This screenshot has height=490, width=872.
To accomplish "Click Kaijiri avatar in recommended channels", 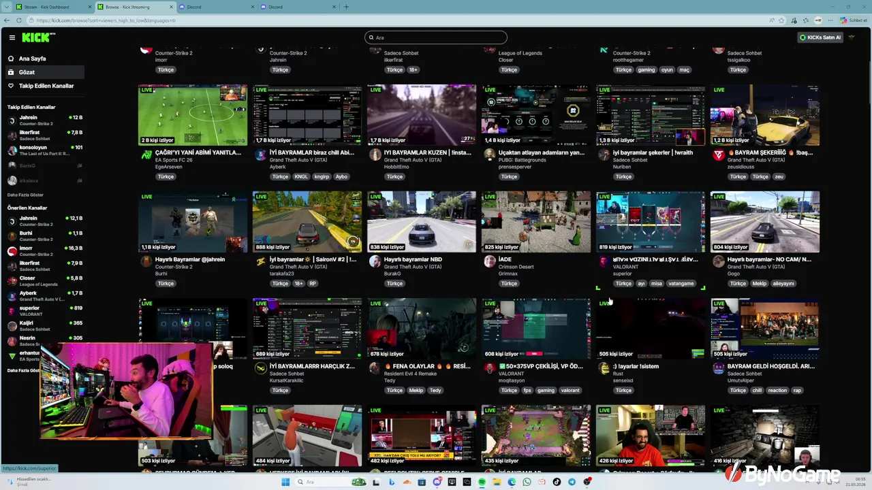I will [x=12, y=326].
